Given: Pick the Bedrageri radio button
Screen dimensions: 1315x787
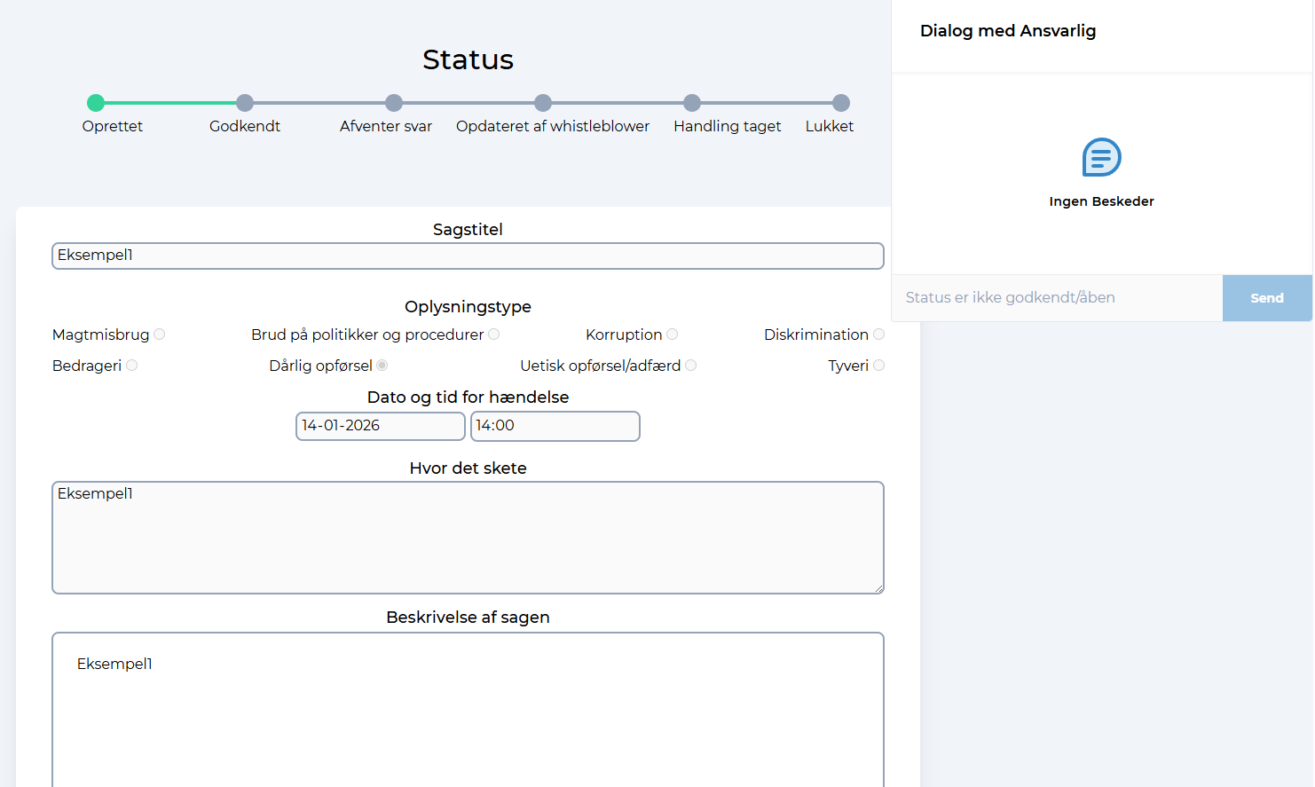Looking at the screenshot, I should click(132, 366).
